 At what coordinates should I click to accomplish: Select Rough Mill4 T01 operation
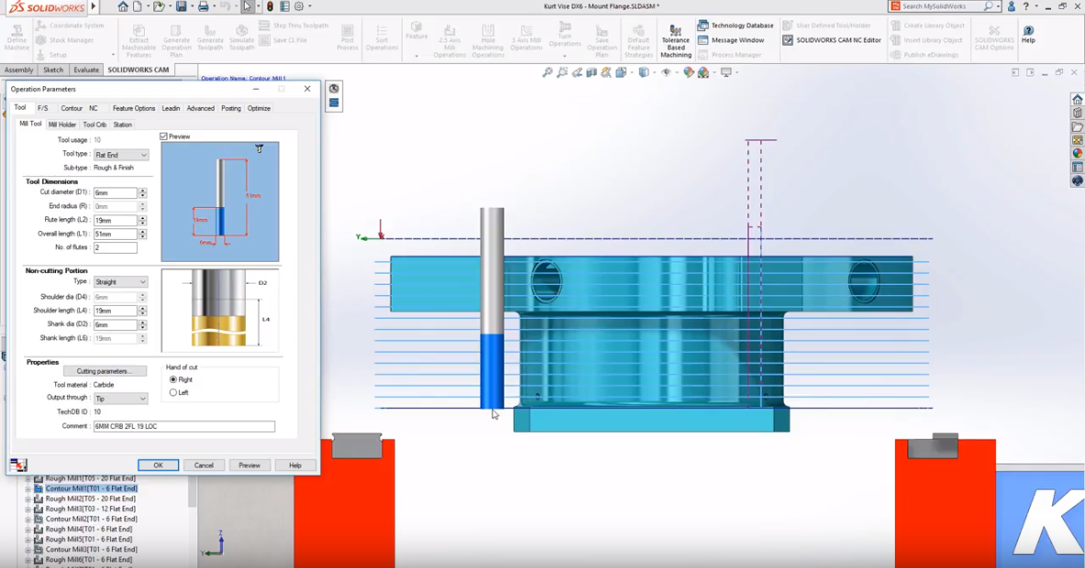[x=89, y=530]
